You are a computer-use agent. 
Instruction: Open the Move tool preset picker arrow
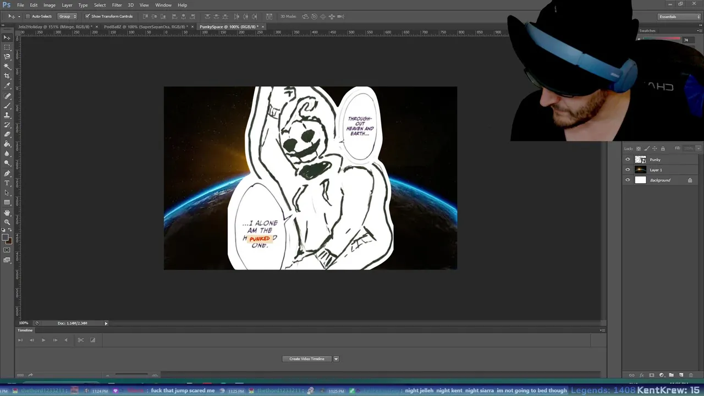(x=19, y=16)
